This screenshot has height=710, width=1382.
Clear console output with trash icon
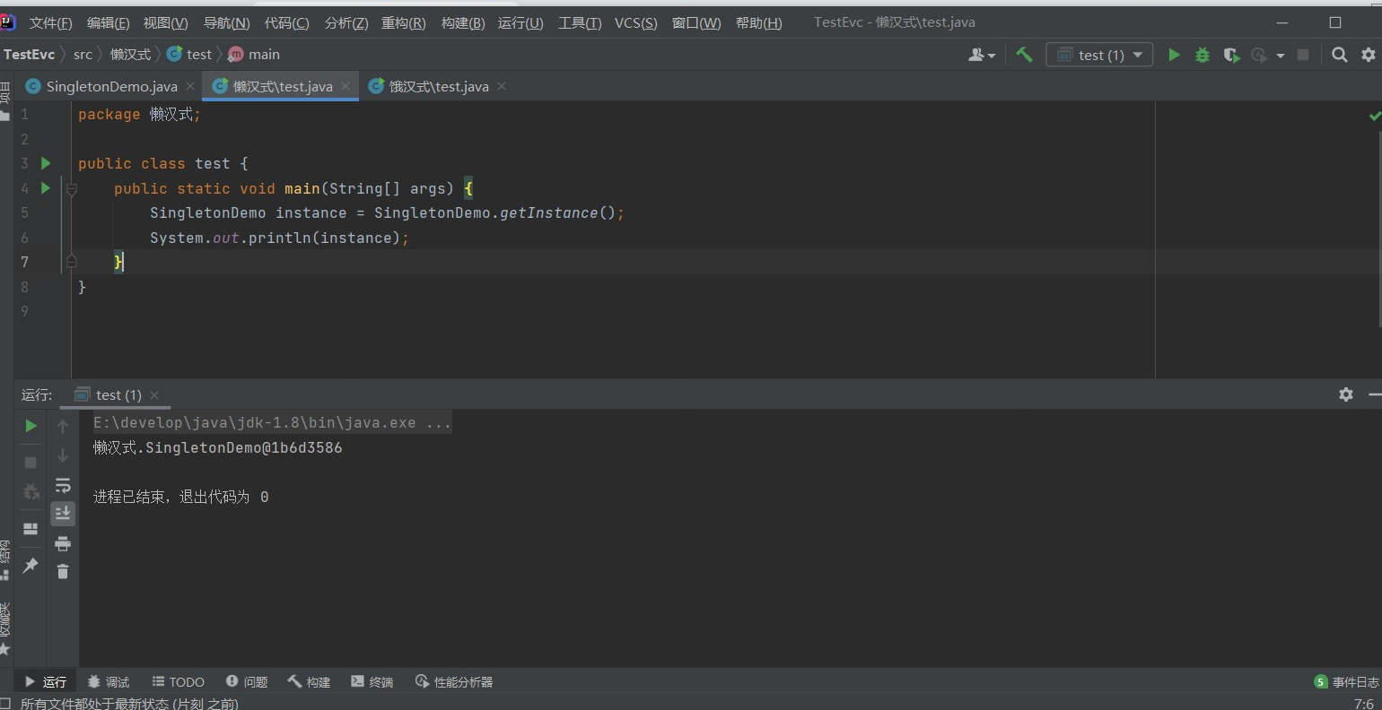click(63, 571)
